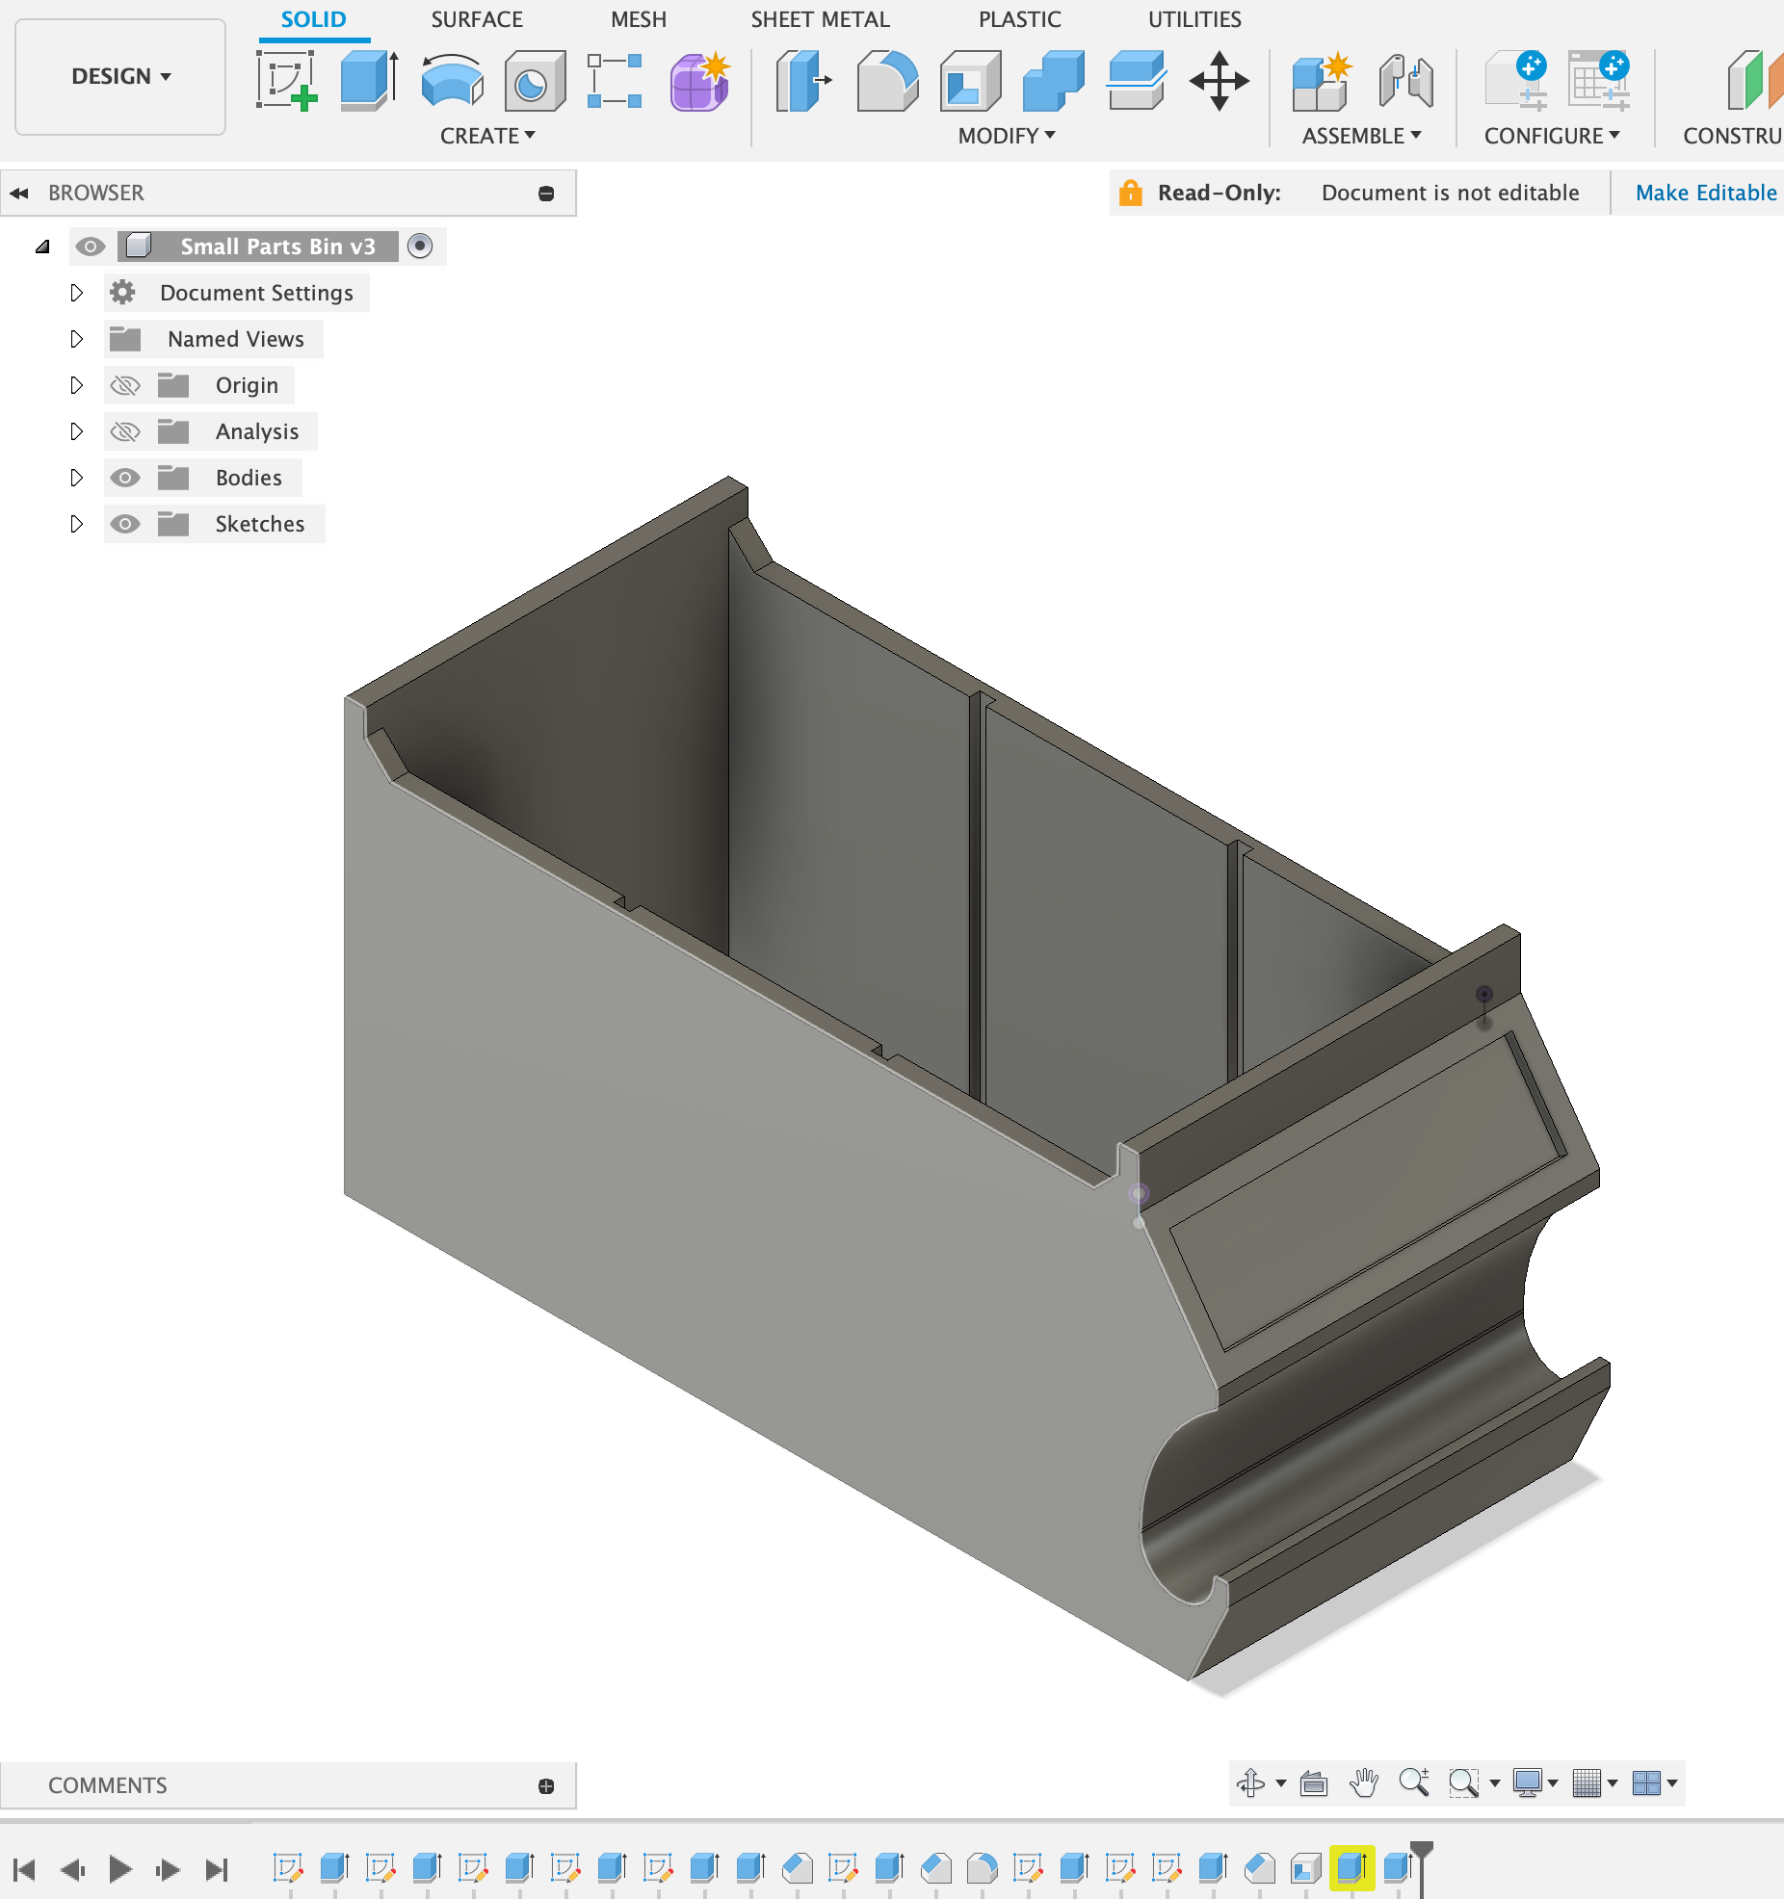Jump to the timeline beginning
The width and height of the screenshot is (1784, 1899).
pos(25,1870)
